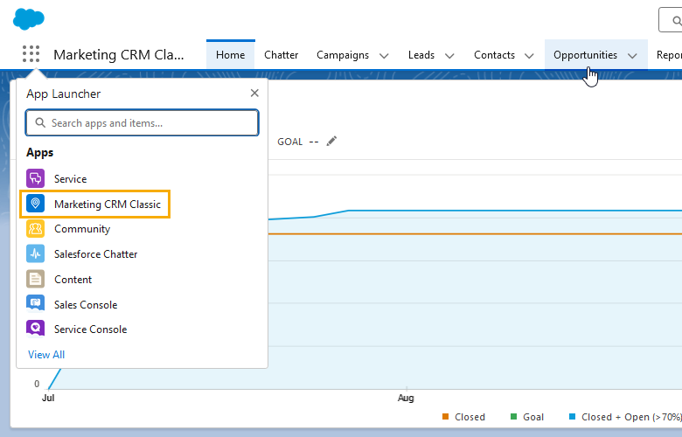Click the Service app icon
The width and height of the screenshot is (682, 437).
pos(35,178)
